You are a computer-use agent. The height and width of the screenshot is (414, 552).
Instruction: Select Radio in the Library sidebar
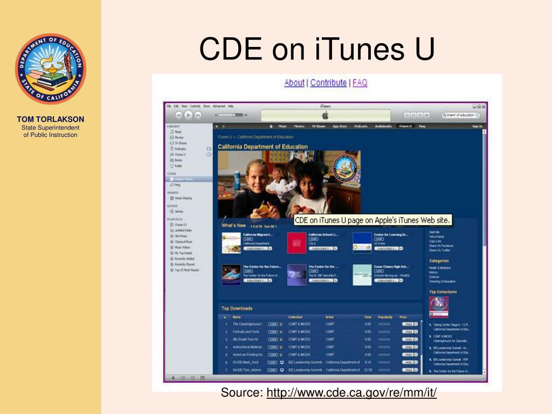(x=176, y=165)
